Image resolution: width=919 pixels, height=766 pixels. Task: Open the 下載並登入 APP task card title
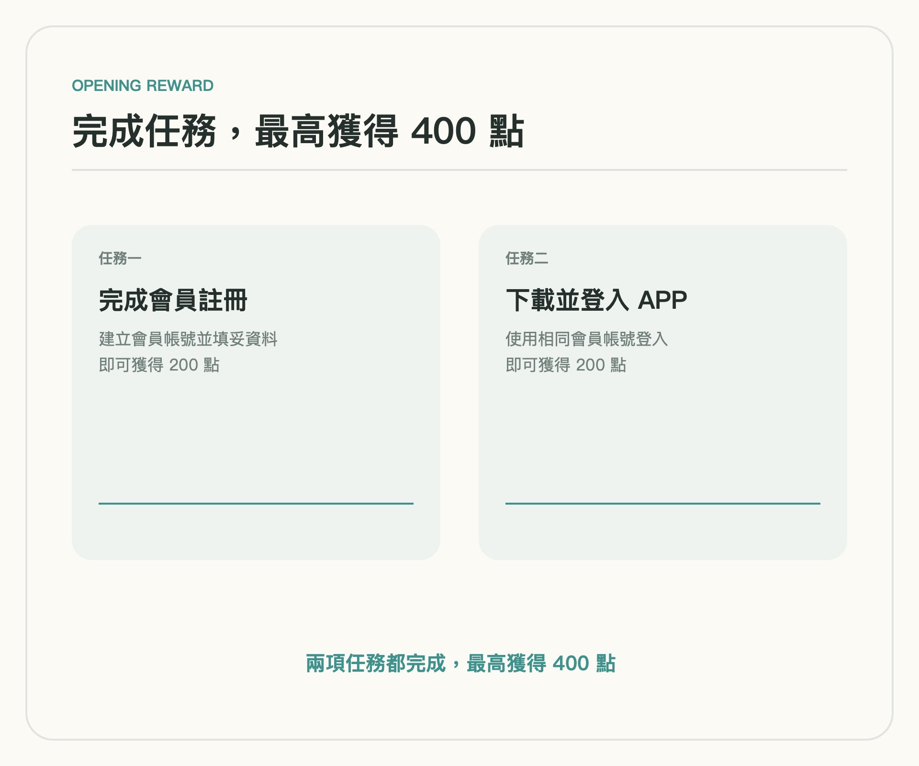point(596,300)
